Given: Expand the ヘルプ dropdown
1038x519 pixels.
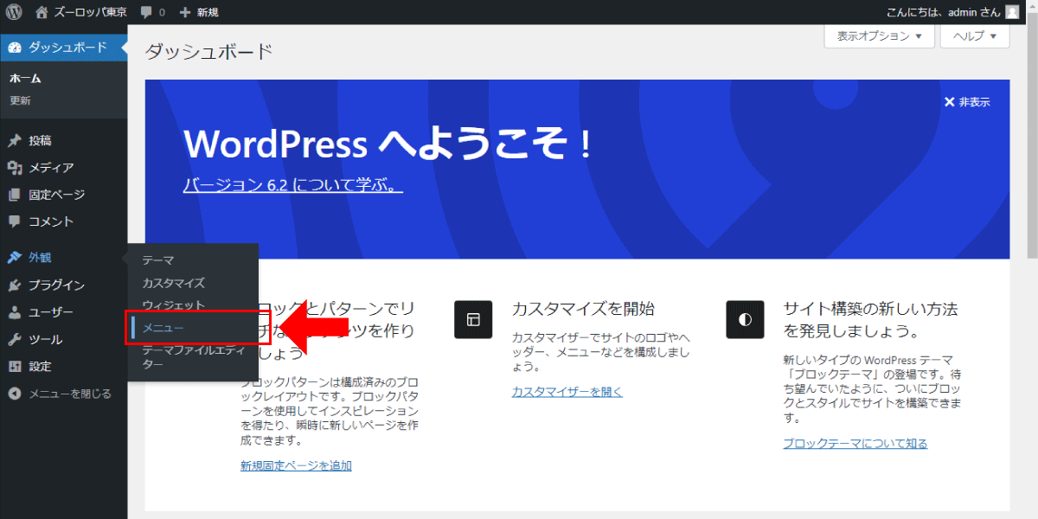Looking at the screenshot, I should click(x=975, y=36).
